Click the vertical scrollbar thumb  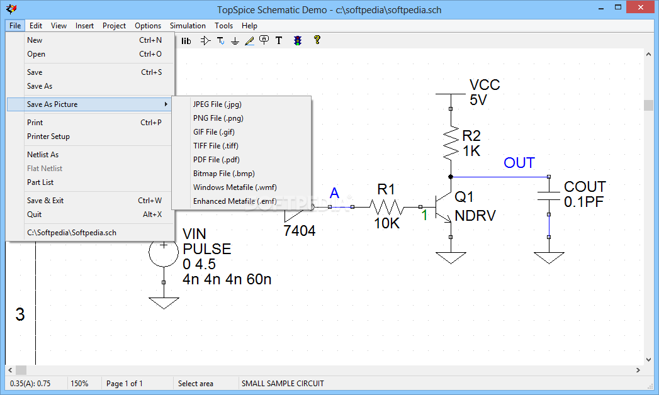click(x=648, y=105)
